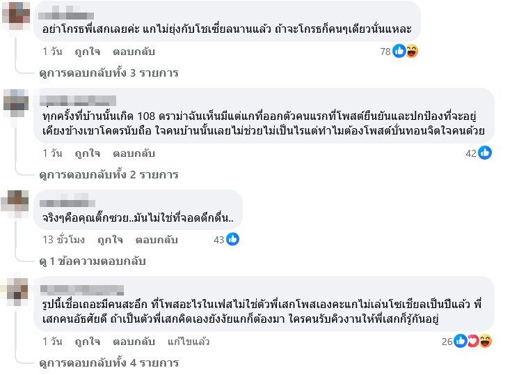Expand ดูการตอบกลับทั้ง 2 รายการ
The image size is (519, 375).
point(109,174)
